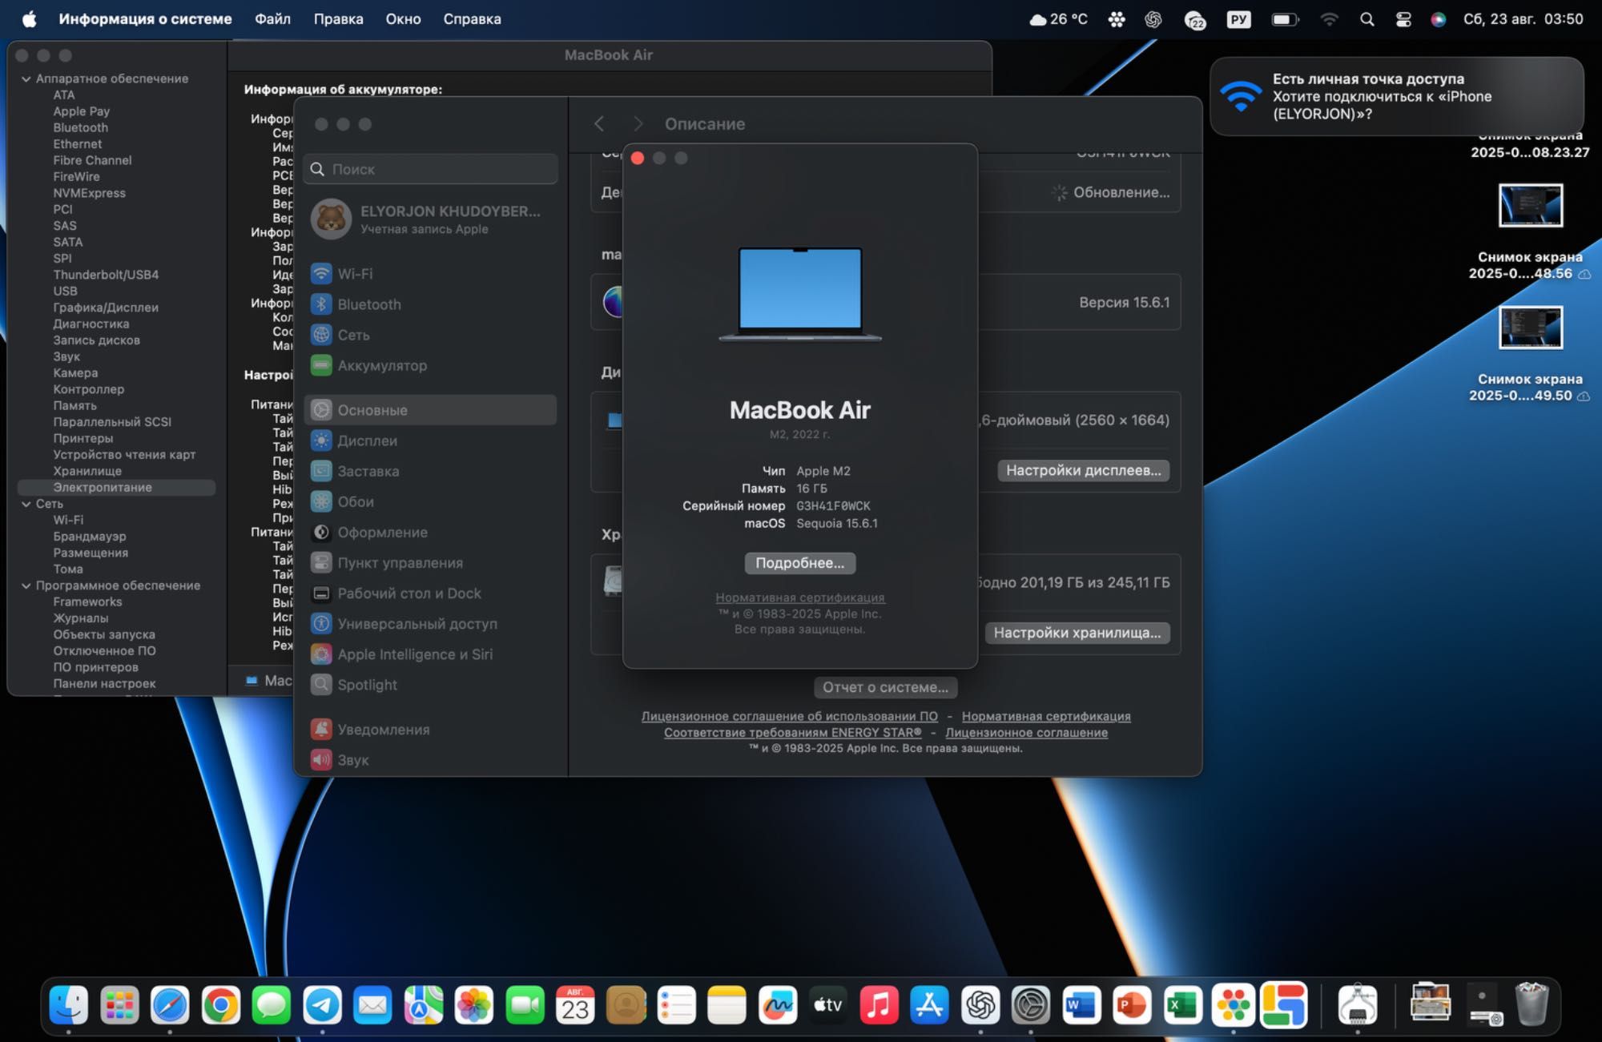
Task: Click the Поиск field in System Settings
Action: pos(430,169)
